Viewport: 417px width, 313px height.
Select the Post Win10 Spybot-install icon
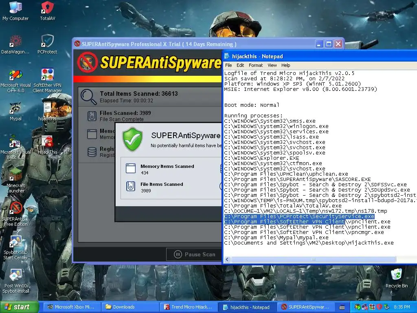point(15,281)
